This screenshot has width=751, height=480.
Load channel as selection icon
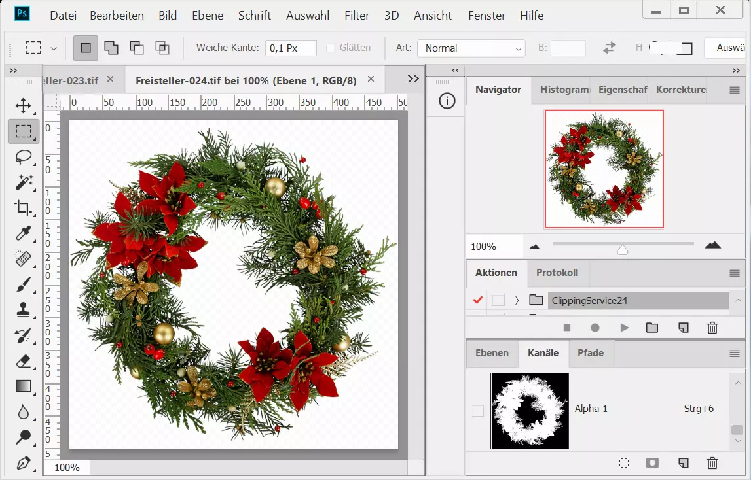click(x=624, y=463)
